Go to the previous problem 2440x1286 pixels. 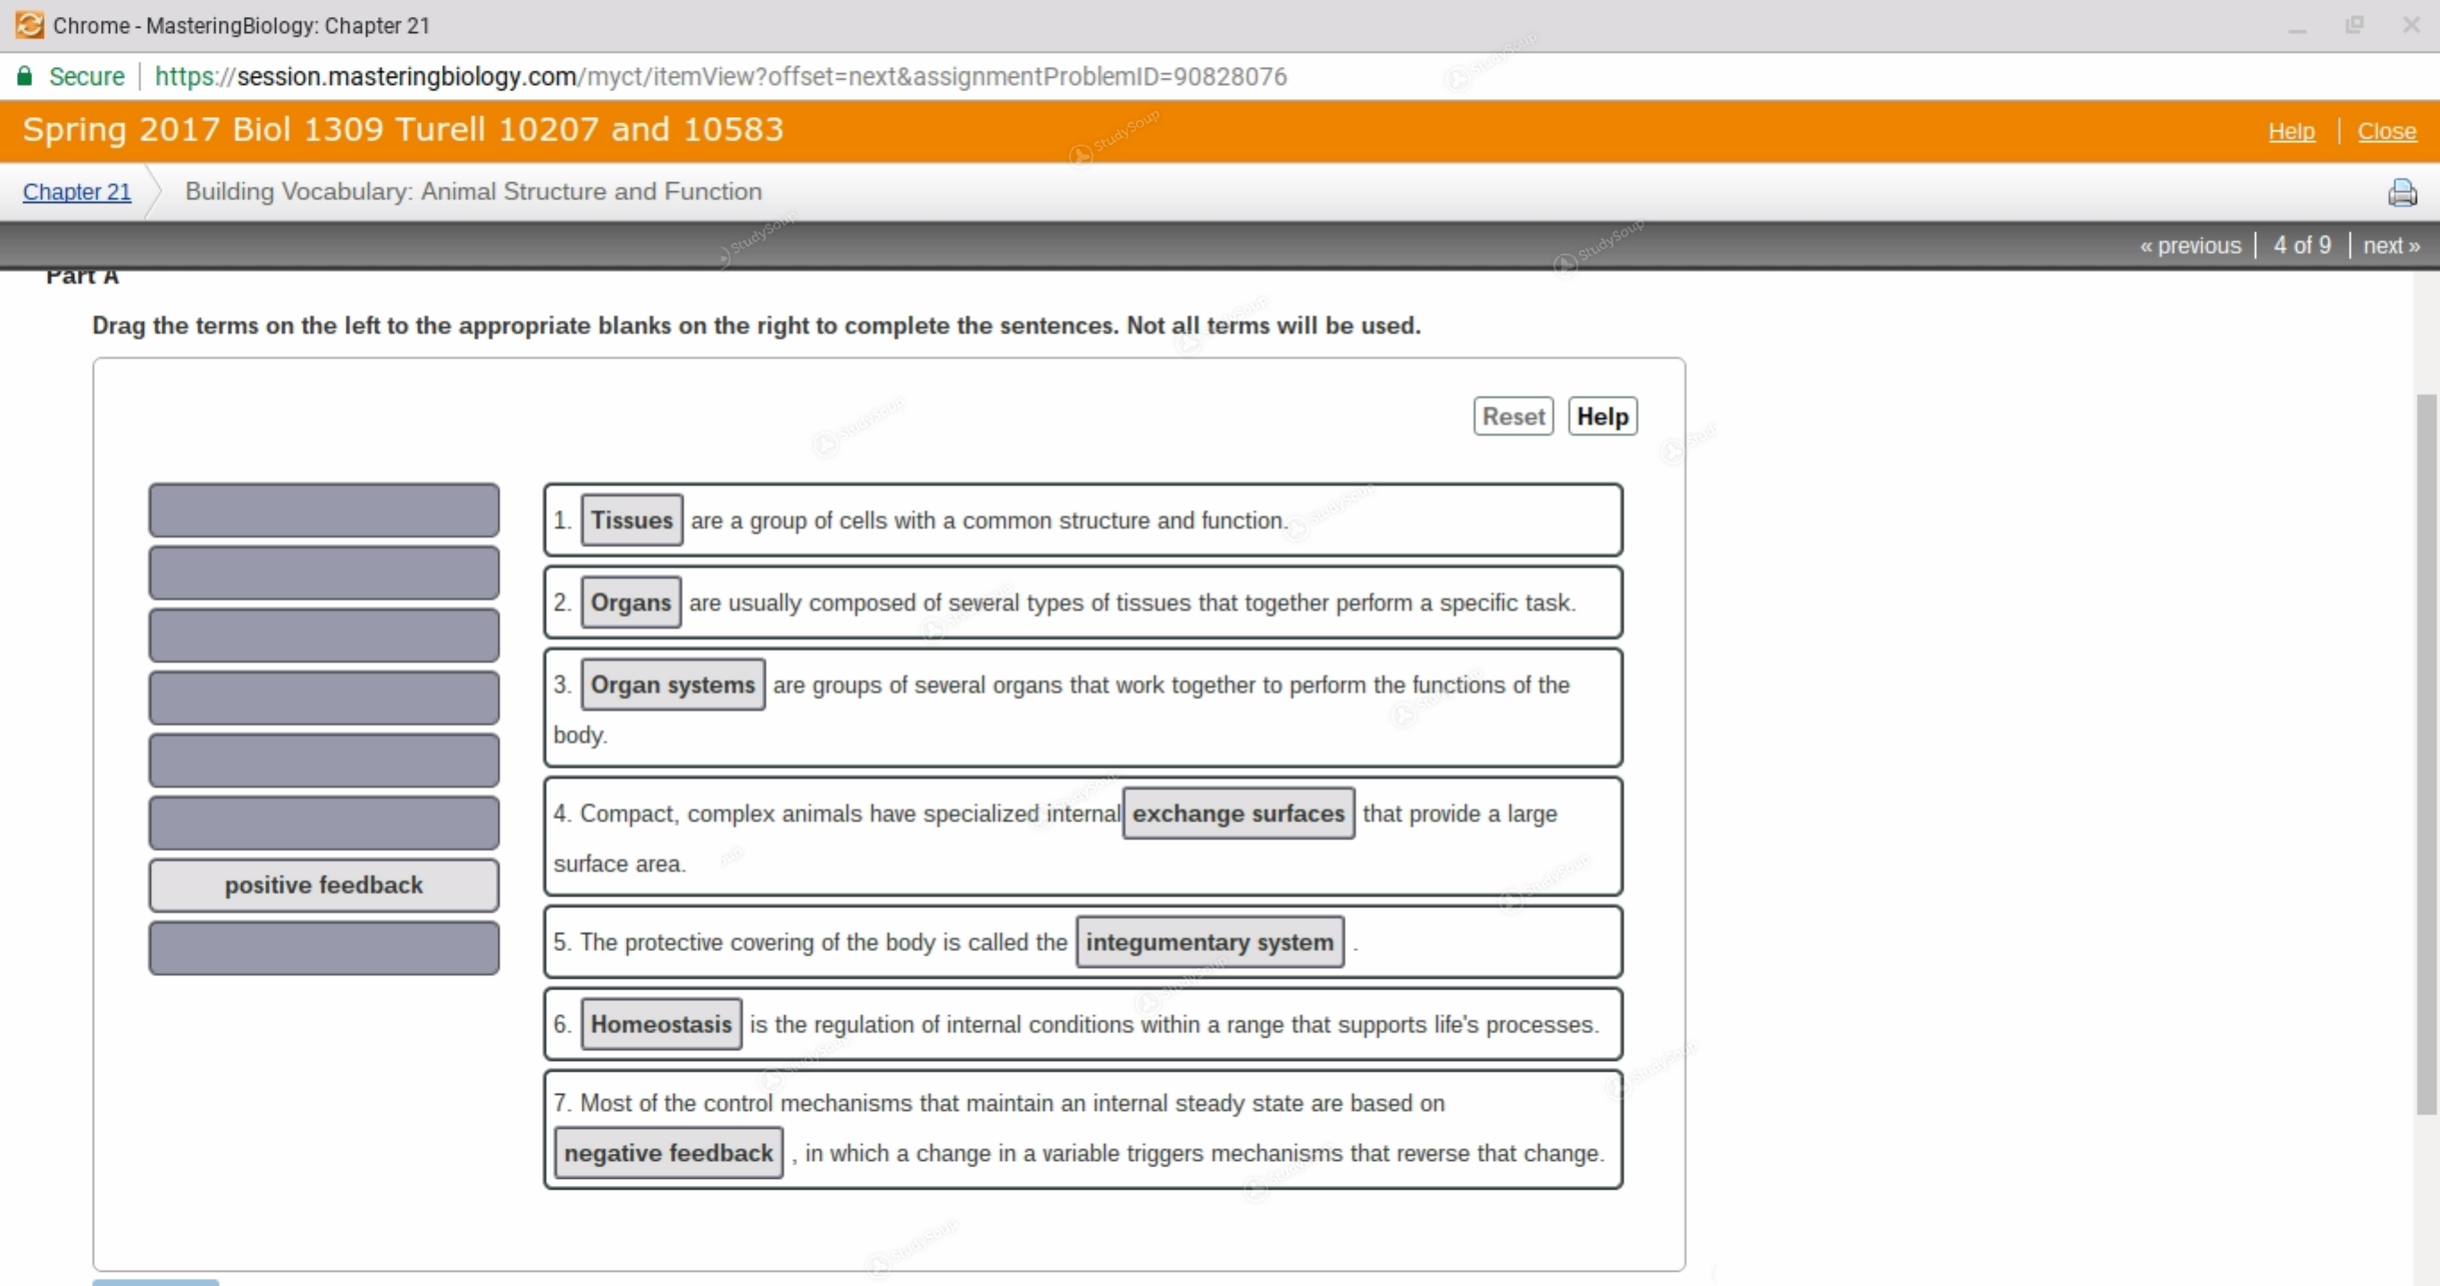point(2190,246)
